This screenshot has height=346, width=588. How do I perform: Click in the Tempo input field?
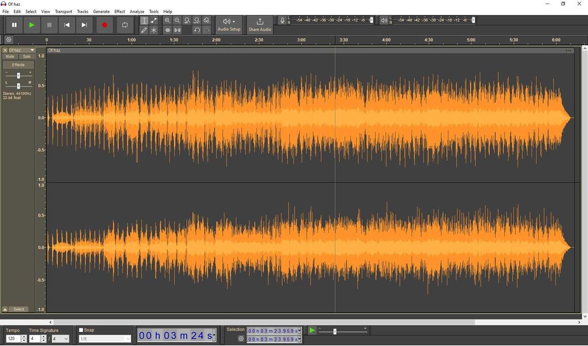tap(13, 338)
